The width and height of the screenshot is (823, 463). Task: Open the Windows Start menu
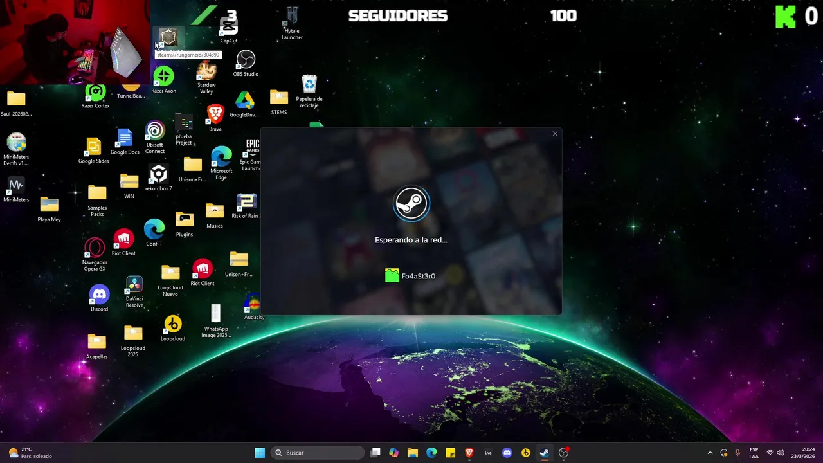(x=260, y=453)
